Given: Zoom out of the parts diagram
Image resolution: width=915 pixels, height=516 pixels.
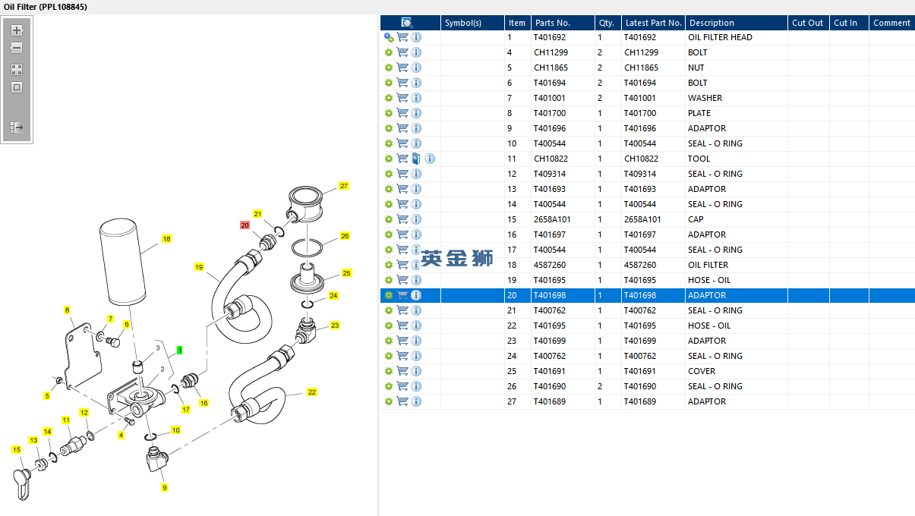Looking at the screenshot, I should point(17,48).
